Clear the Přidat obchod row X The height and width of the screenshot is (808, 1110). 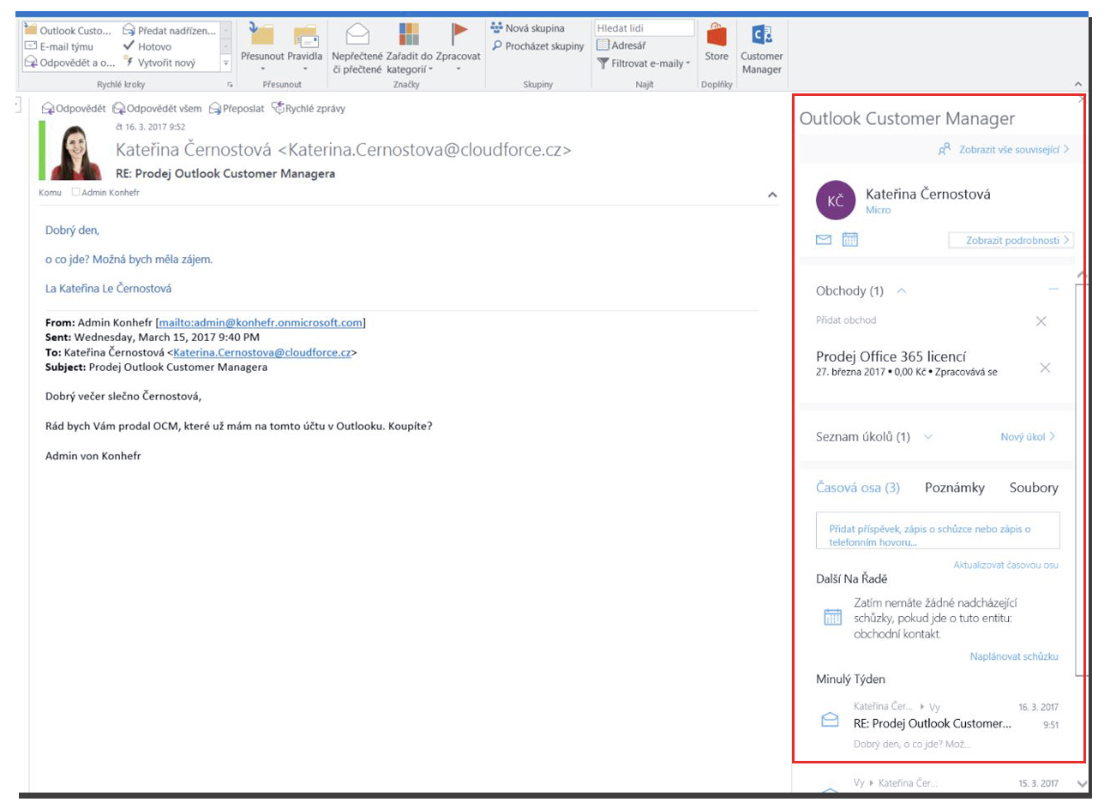point(1041,321)
